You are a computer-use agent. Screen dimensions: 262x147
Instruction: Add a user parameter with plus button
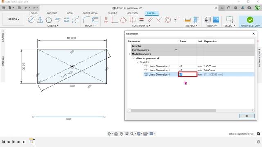point(176,50)
